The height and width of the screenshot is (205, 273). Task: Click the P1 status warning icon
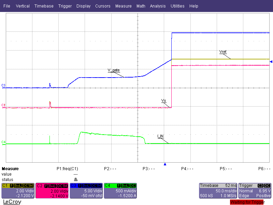[75, 179]
